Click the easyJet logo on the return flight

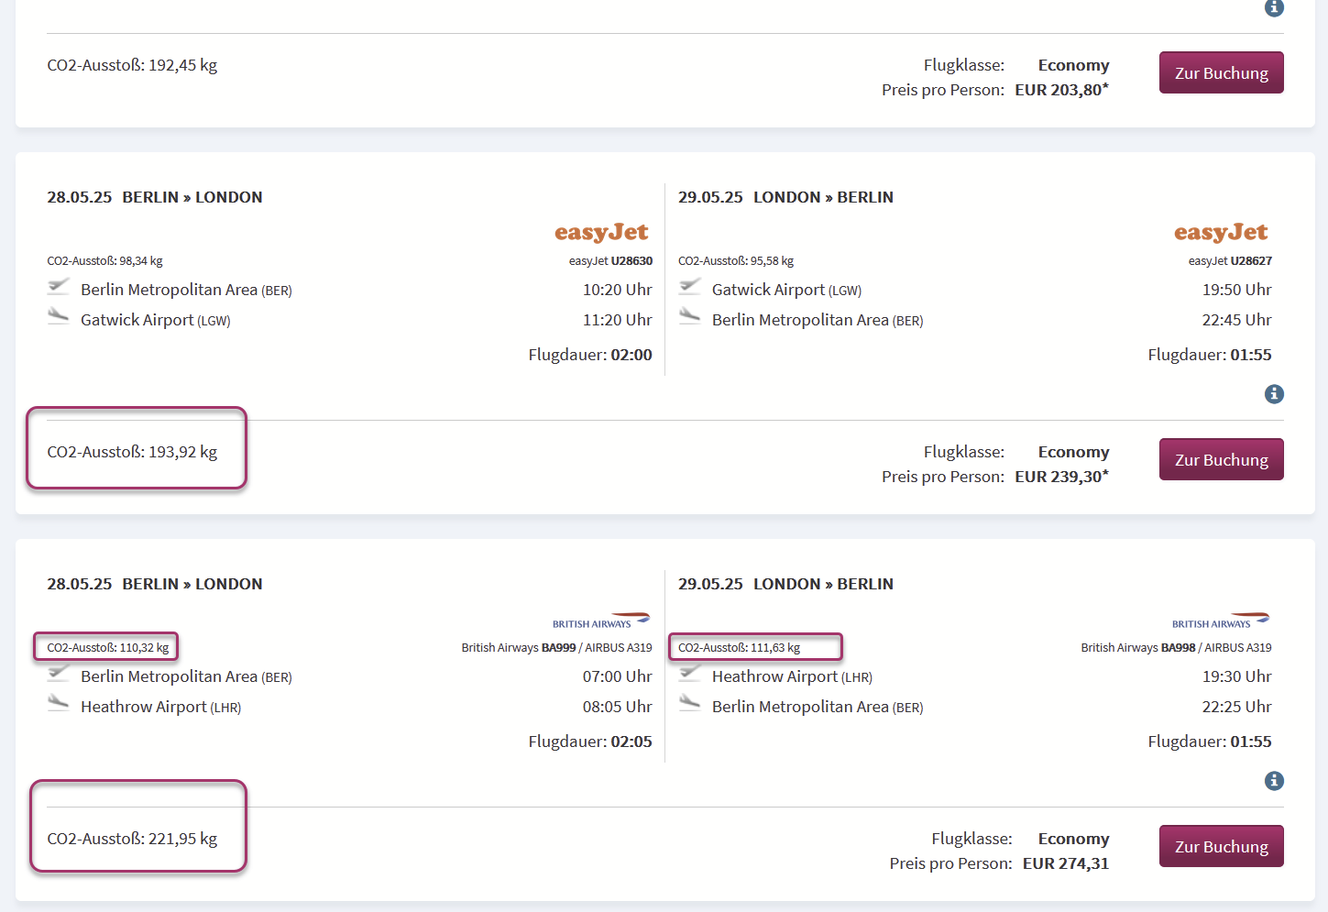[1221, 232]
